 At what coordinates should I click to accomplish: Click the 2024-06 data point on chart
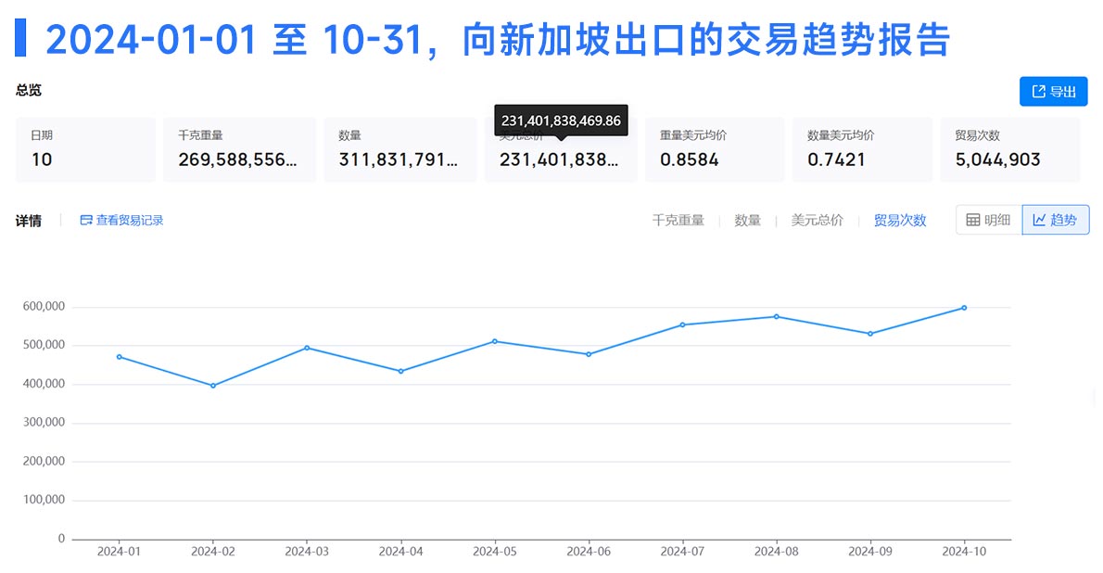tap(589, 354)
